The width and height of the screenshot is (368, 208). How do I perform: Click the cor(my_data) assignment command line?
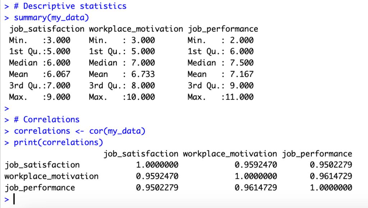[x=79, y=131]
